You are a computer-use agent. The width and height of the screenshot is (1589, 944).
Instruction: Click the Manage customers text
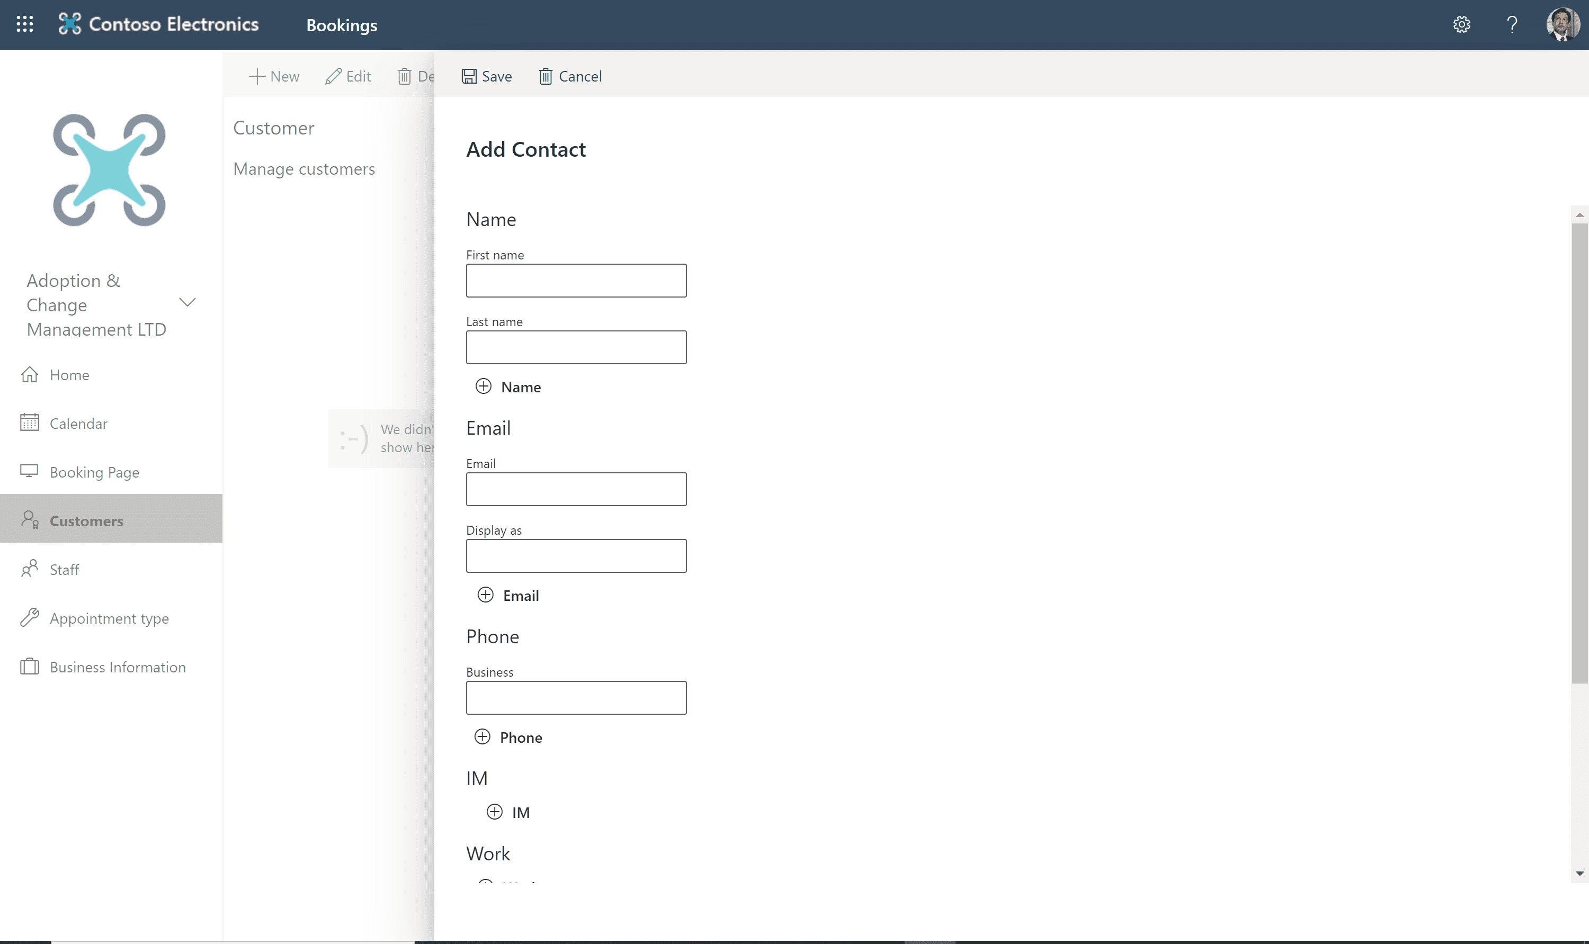[x=304, y=169]
